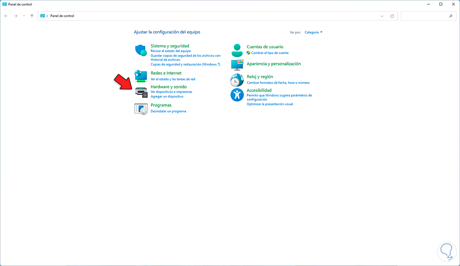Open the Hardware y sonido printer icon

click(141, 92)
